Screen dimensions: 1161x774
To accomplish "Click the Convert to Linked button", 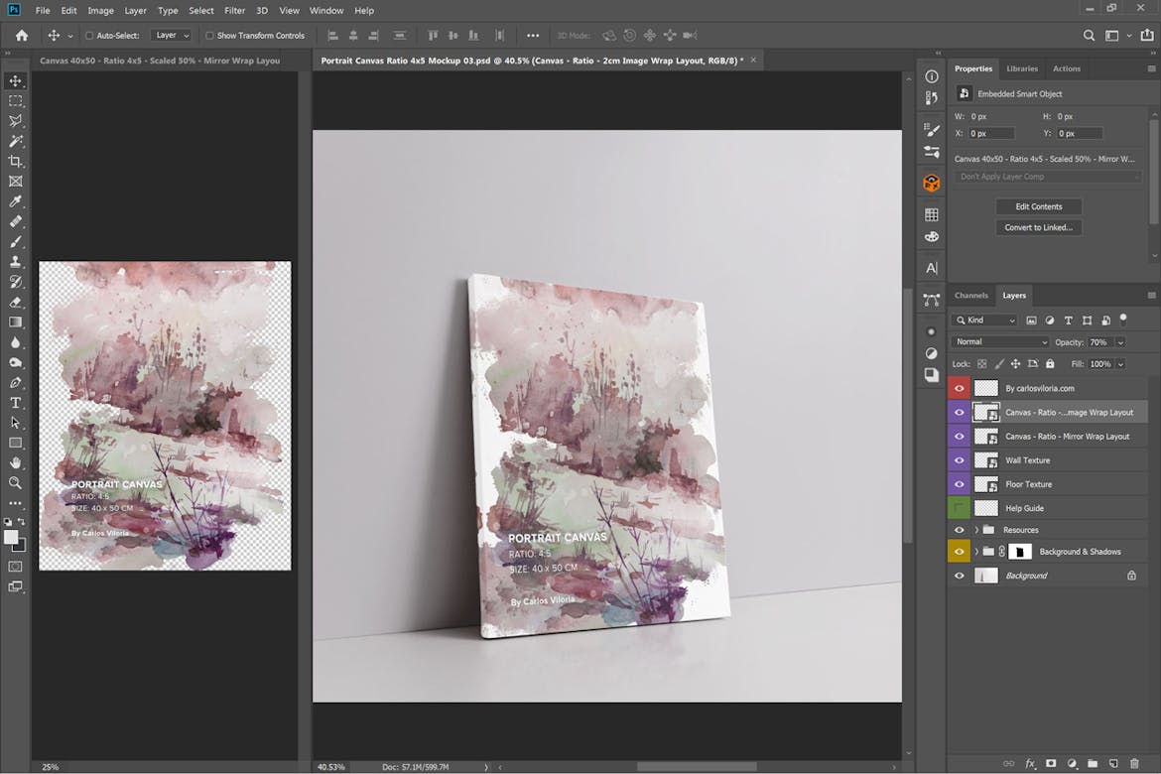I will coord(1038,226).
